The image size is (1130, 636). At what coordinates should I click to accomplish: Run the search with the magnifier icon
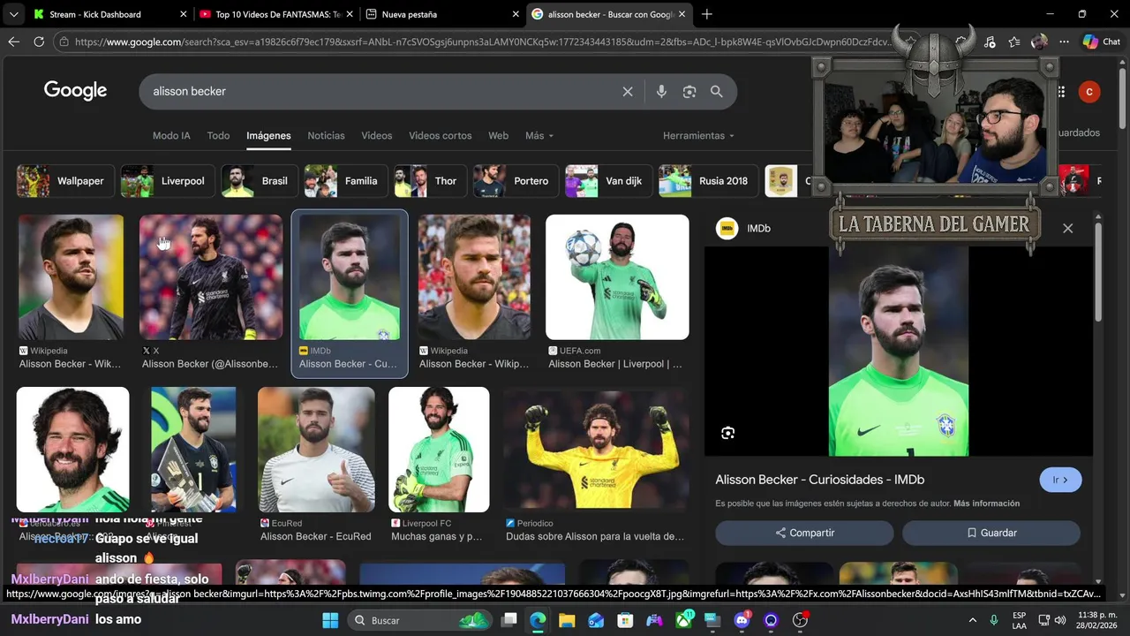717,91
